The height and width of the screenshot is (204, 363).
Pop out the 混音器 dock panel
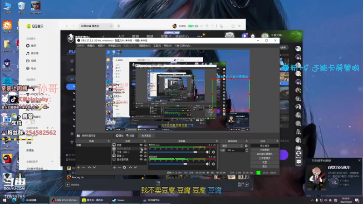point(217,141)
